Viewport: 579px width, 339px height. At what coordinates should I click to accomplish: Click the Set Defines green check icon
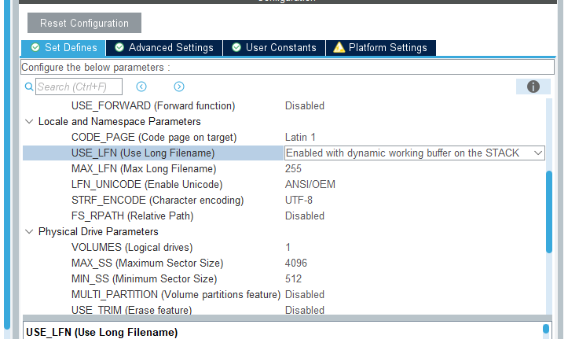pos(33,48)
